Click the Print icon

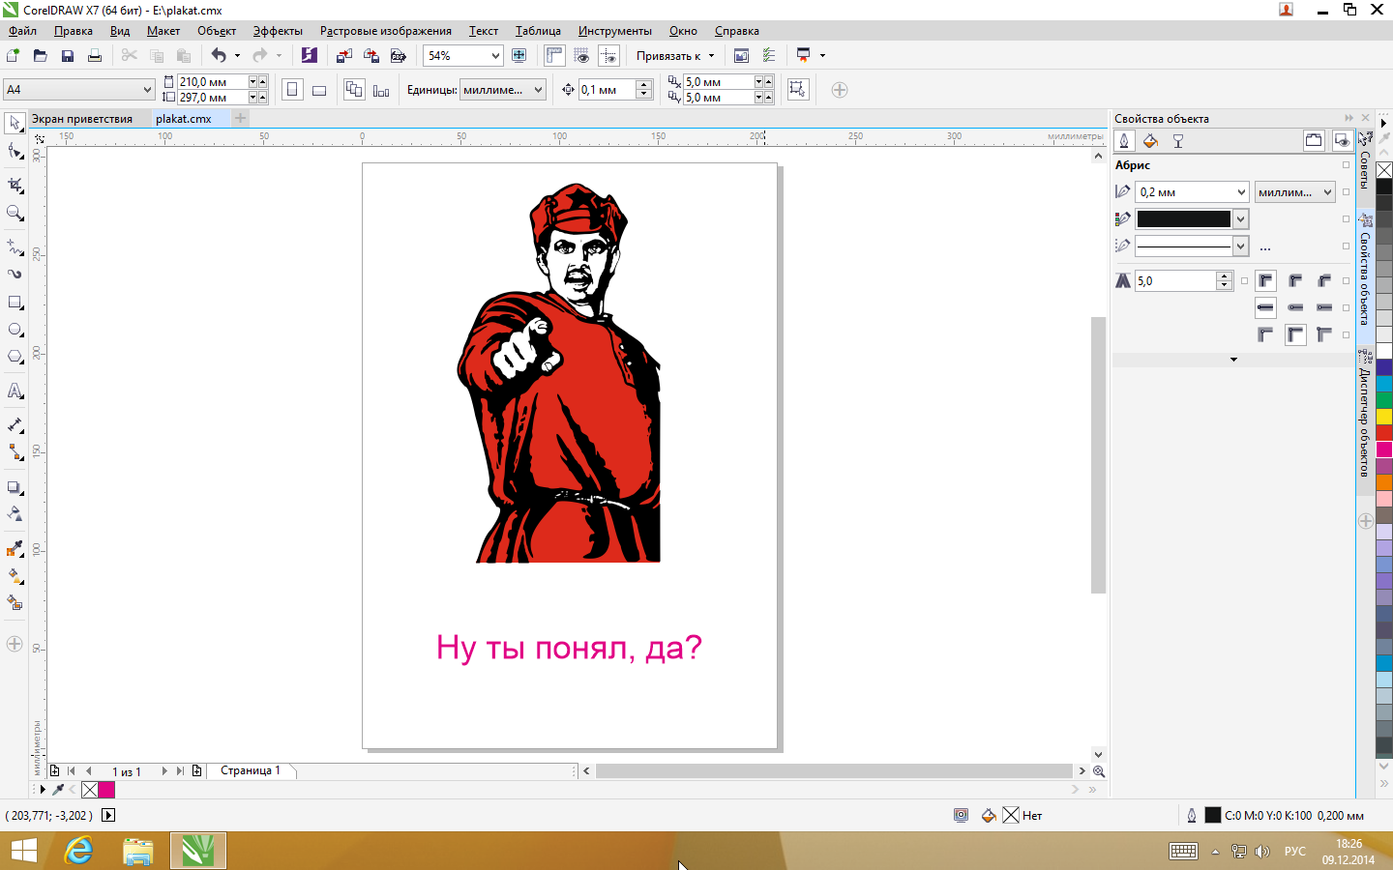tap(95, 56)
